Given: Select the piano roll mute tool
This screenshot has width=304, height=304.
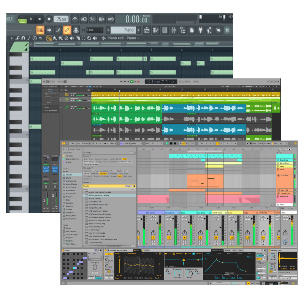Looking at the screenshot, I should [x=72, y=38].
